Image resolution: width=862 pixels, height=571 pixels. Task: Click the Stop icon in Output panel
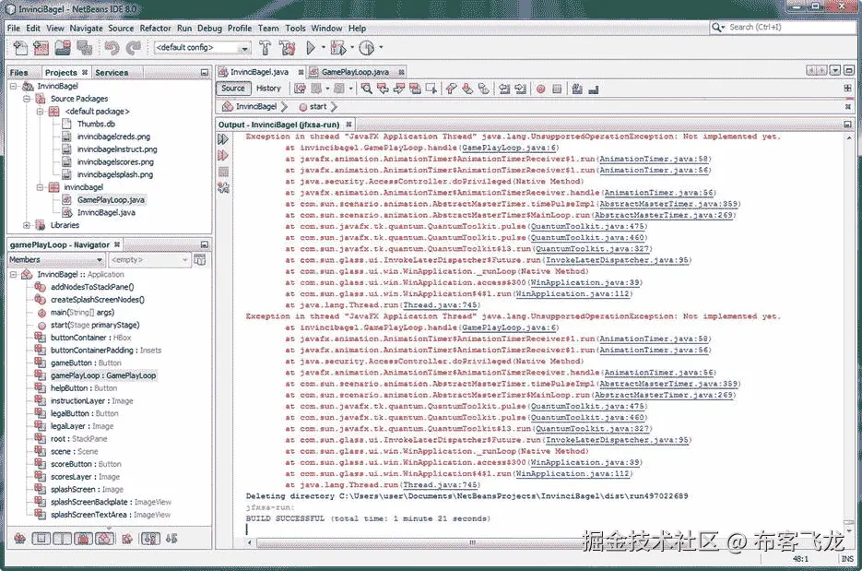(x=223, y=172)
